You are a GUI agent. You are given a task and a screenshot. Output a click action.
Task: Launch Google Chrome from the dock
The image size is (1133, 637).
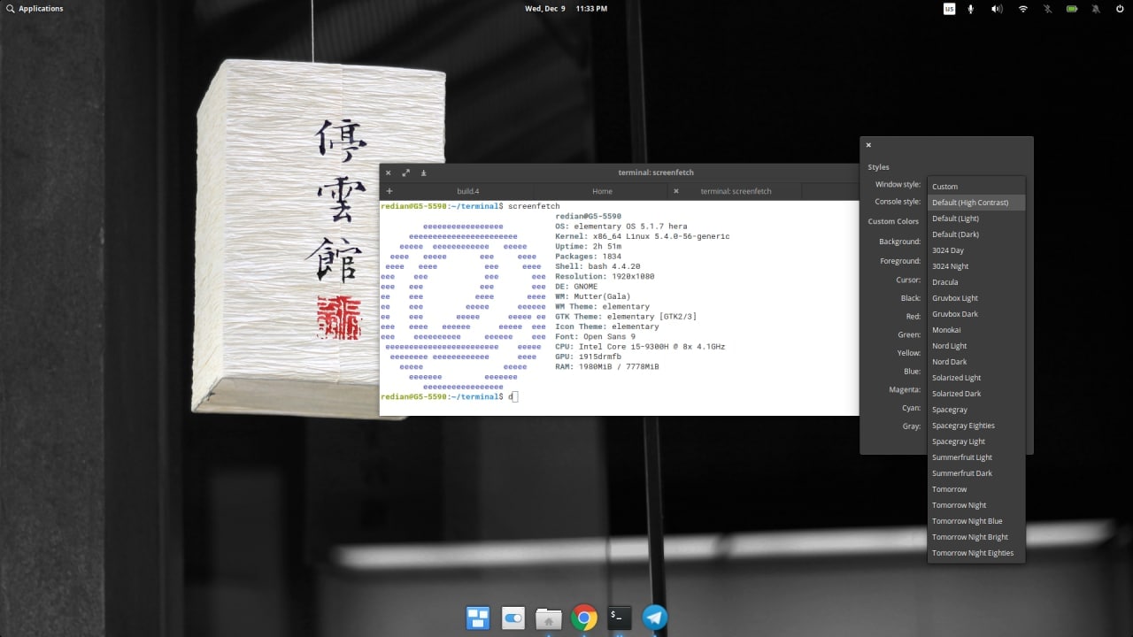584,618
